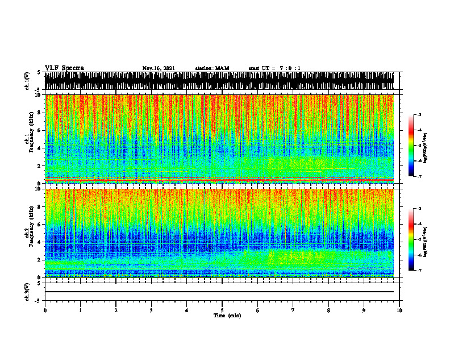The width and height of the screenshot is (450, 348).
Task: Click the "10" kHz tick of ch.2 spectrogram
Action: (39, 189)
